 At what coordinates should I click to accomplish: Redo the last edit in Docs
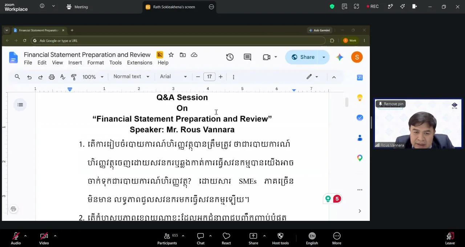click(x=40, y=77)
